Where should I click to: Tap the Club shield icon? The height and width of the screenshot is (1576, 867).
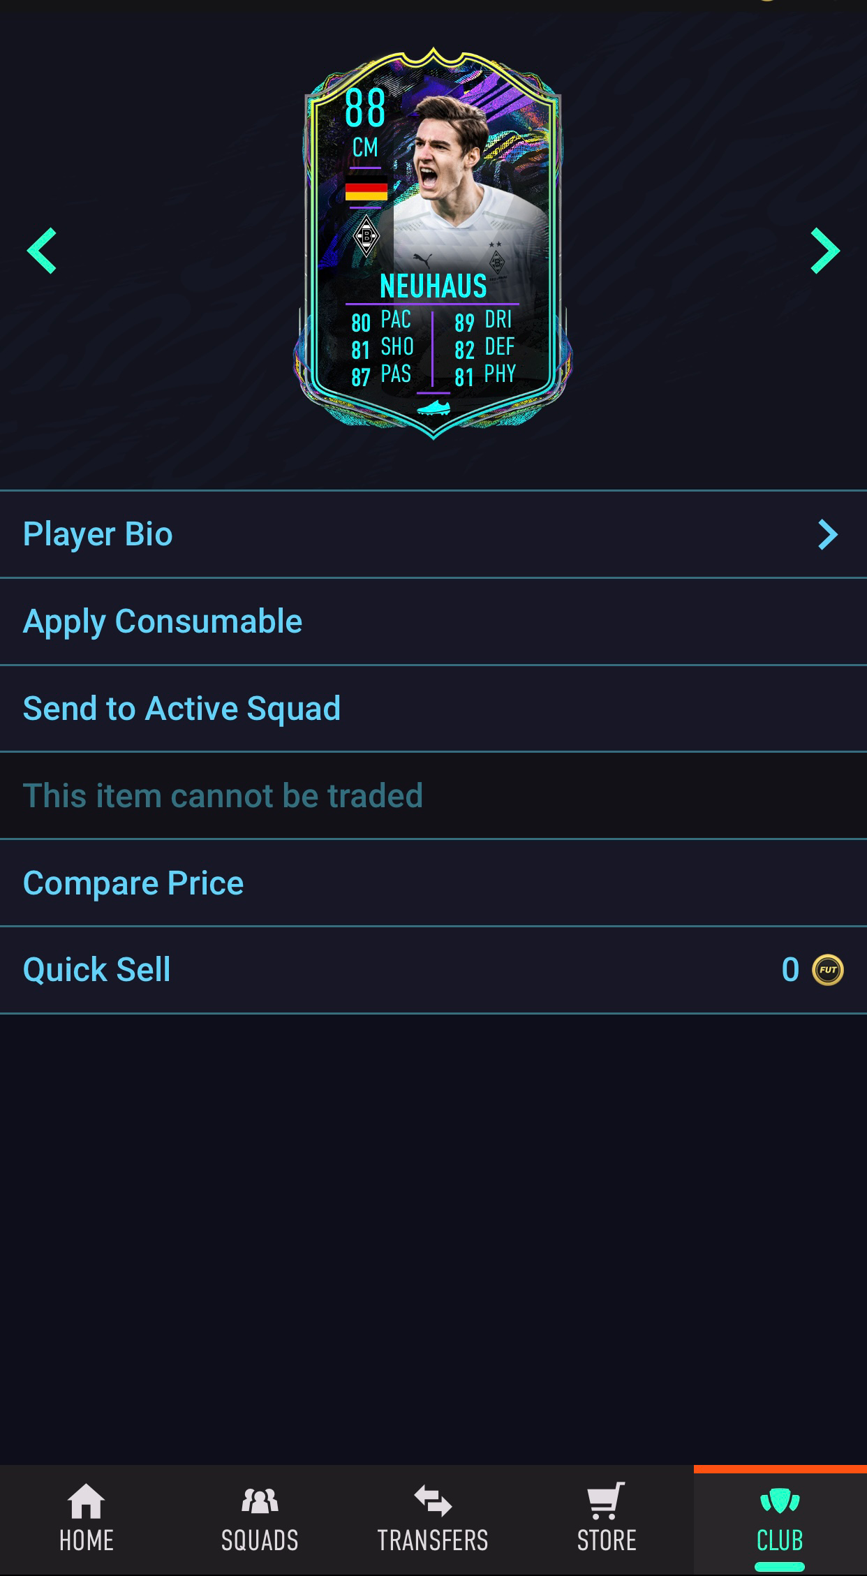(780, 1501)
